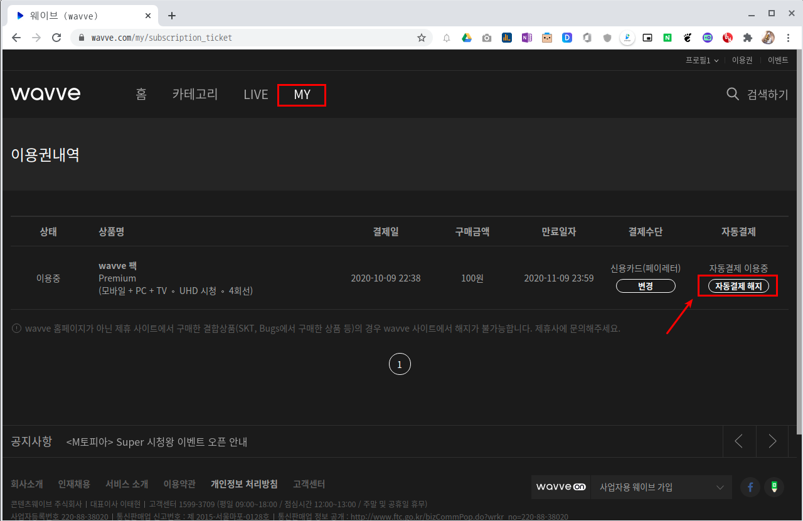Open the 홈 menu
This screenshot has height=521, width=803.
pos(141,94)
